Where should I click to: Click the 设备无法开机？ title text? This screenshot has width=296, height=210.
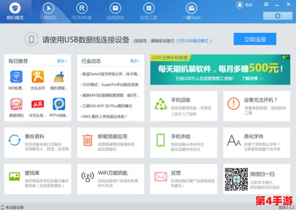tap(261, 100)
